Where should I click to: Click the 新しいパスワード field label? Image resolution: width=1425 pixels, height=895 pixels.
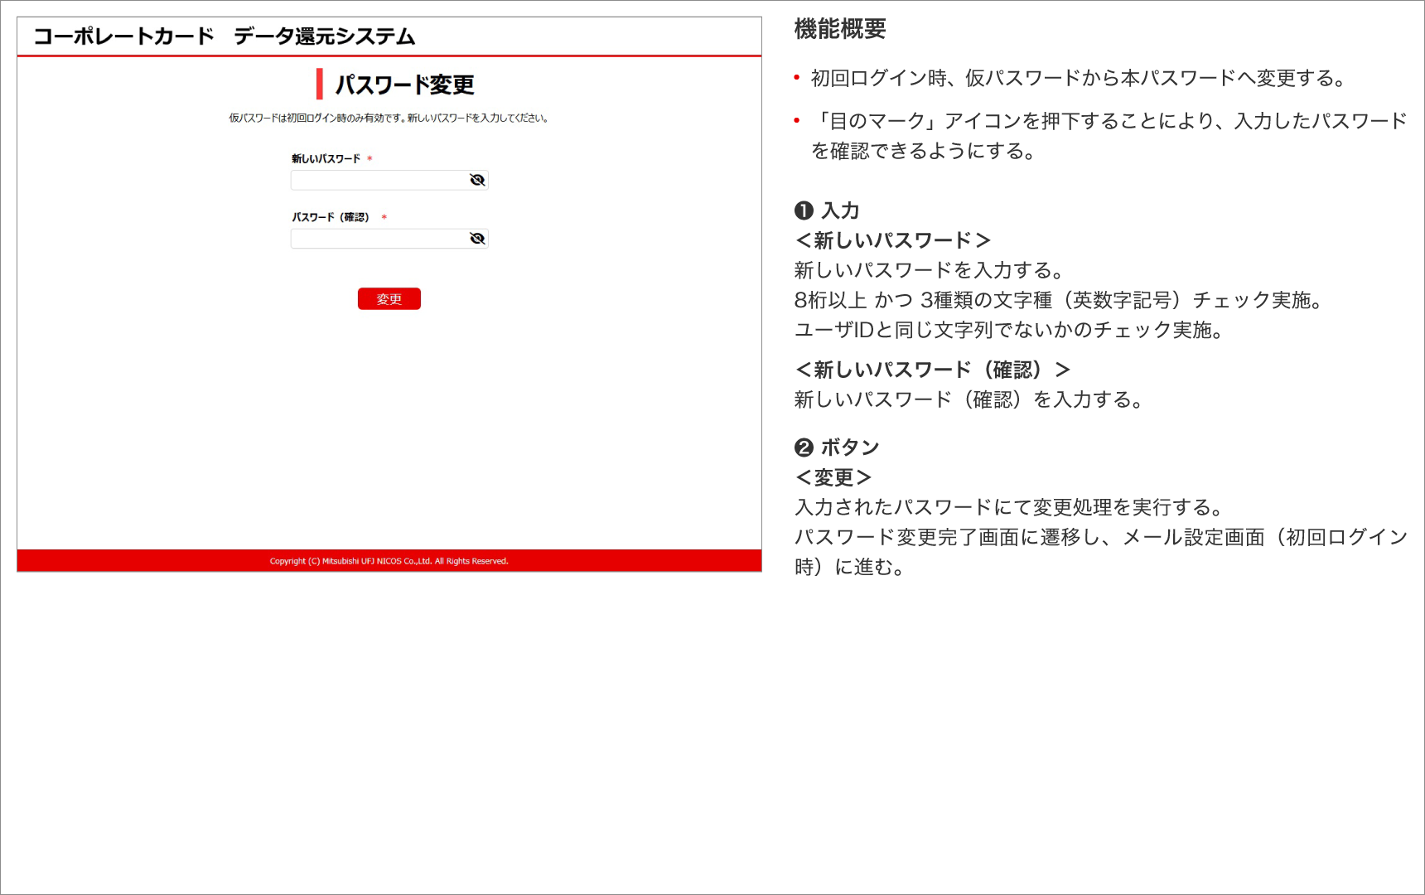coord(326,158)
